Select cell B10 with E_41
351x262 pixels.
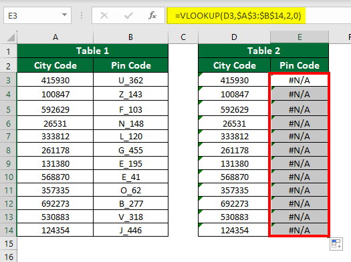[131, 177]
